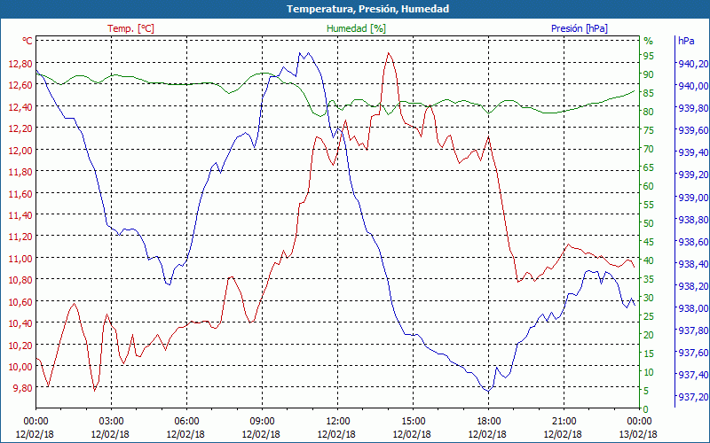Click the 20 humidity axis value

pos(649,335)
